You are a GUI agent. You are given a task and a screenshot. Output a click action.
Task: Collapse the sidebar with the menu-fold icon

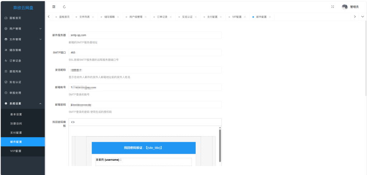pyautogui.click(x=54, y=7)
